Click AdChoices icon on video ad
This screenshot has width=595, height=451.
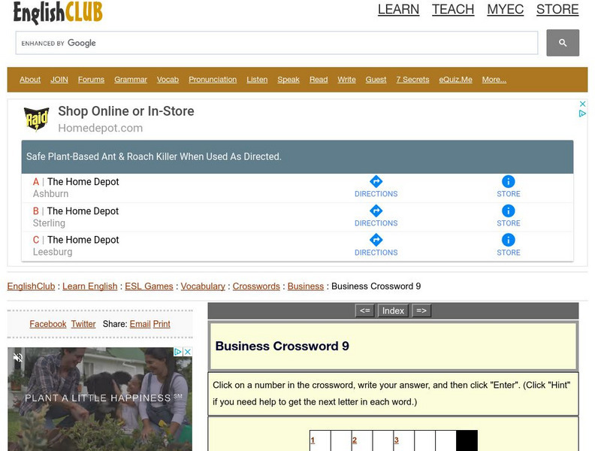coord(178,352)
